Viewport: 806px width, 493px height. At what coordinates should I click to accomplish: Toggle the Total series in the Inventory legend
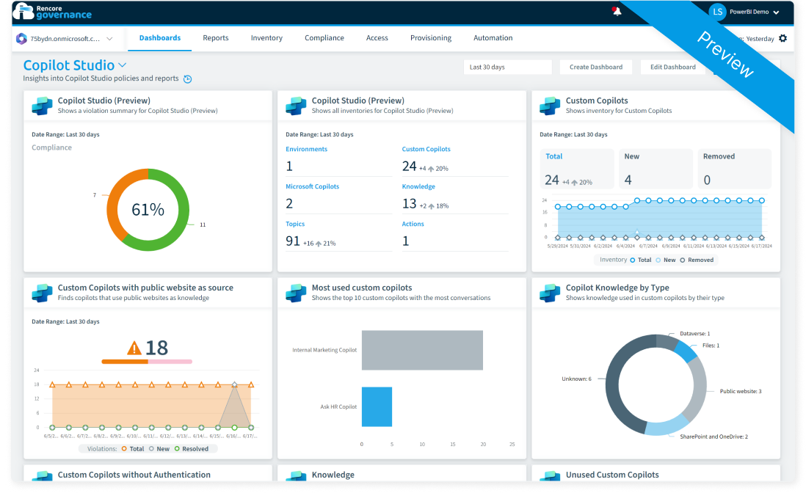(641, 260)
